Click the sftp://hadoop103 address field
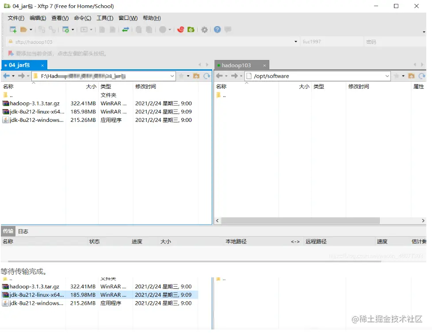This screenshot has width=432, height=333. (x=153, y=42)
